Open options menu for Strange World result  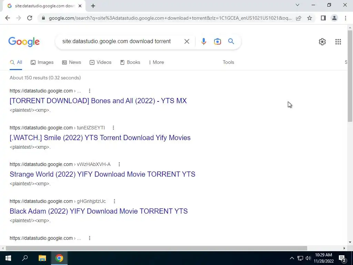point(119,164)
